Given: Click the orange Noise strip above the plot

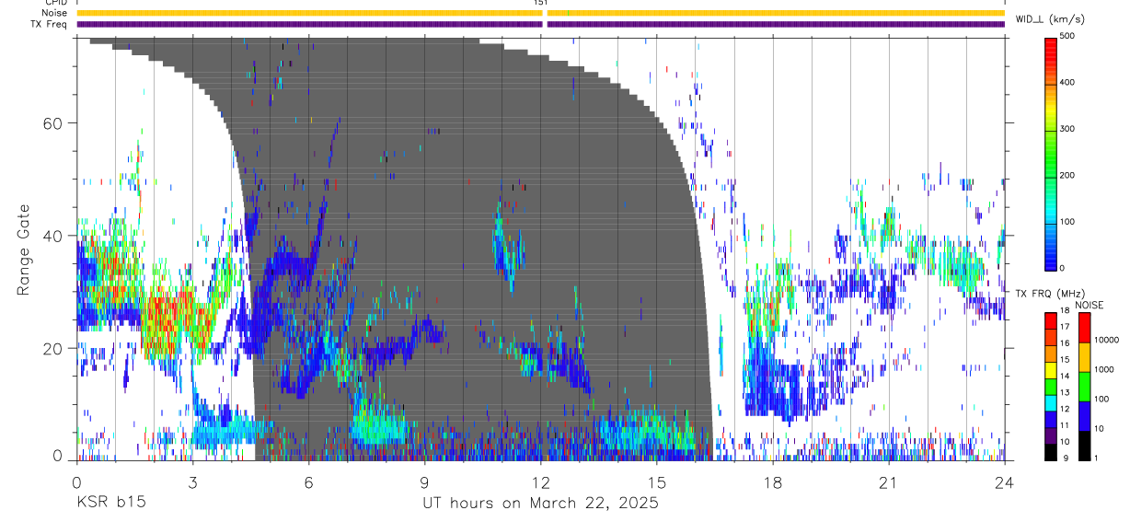Looking at the screenshot, I should click(x=540, y=13).
